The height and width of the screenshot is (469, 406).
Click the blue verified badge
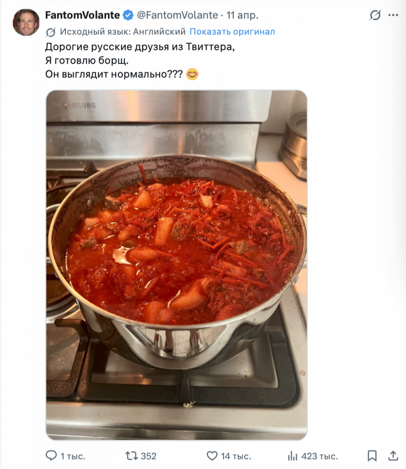128,15
